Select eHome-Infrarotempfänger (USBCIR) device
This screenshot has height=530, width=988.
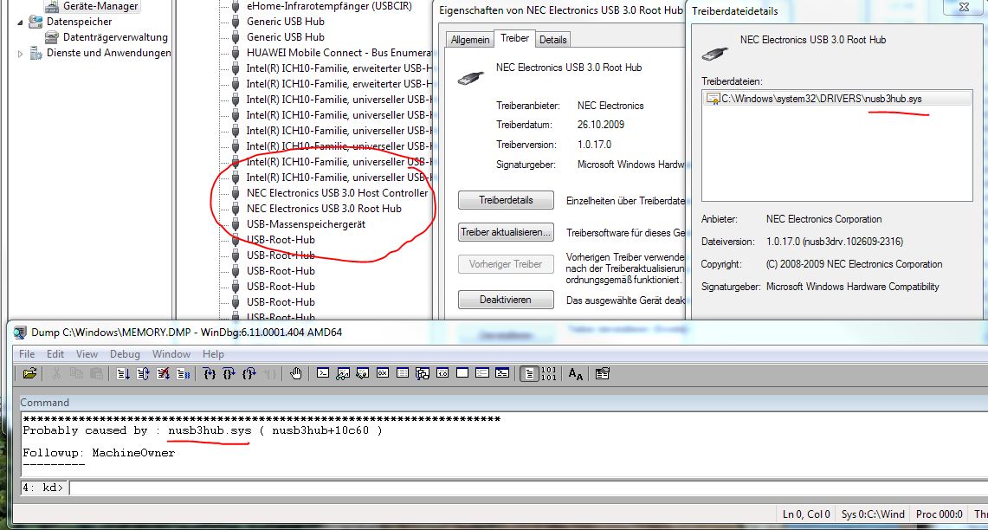(x=329, y=6)
